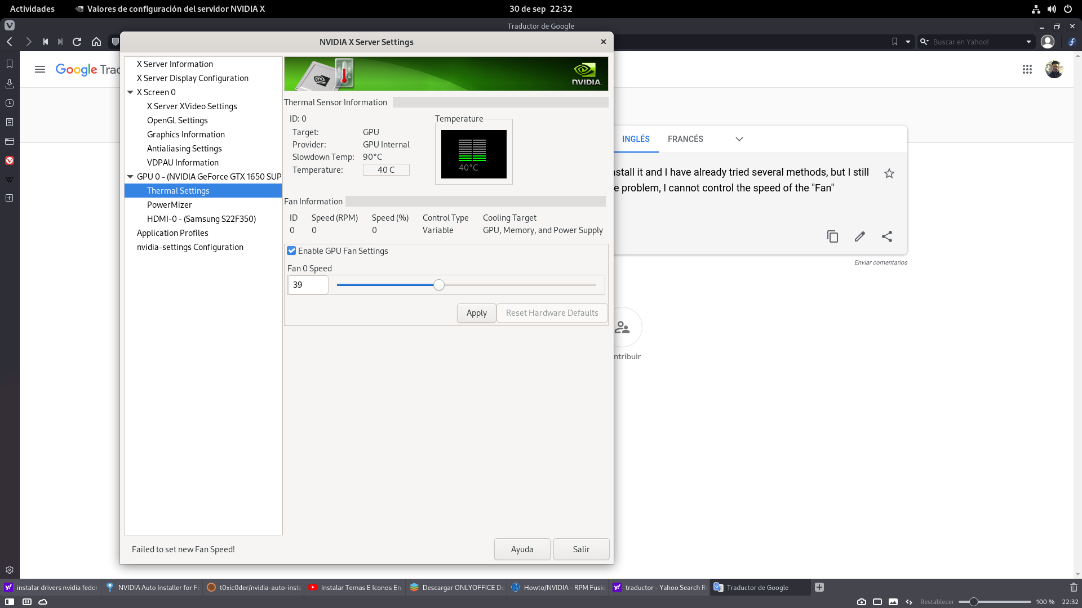Open bookmark dropdown arrow in the address bar
The width and height of the screenshot is (1082, 608).
tap(908, 42)
